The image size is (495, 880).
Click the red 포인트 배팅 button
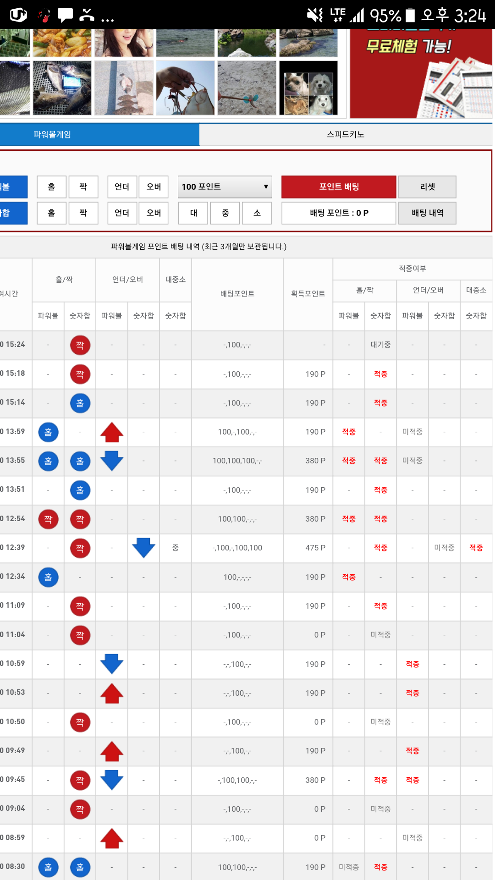pos(339,187)
